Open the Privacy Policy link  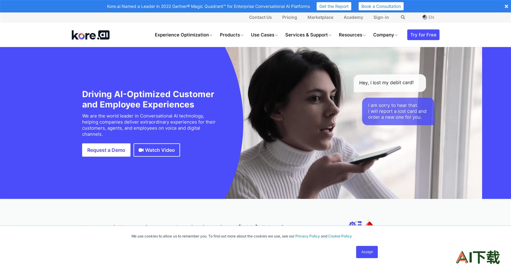(x=308, y=236)
